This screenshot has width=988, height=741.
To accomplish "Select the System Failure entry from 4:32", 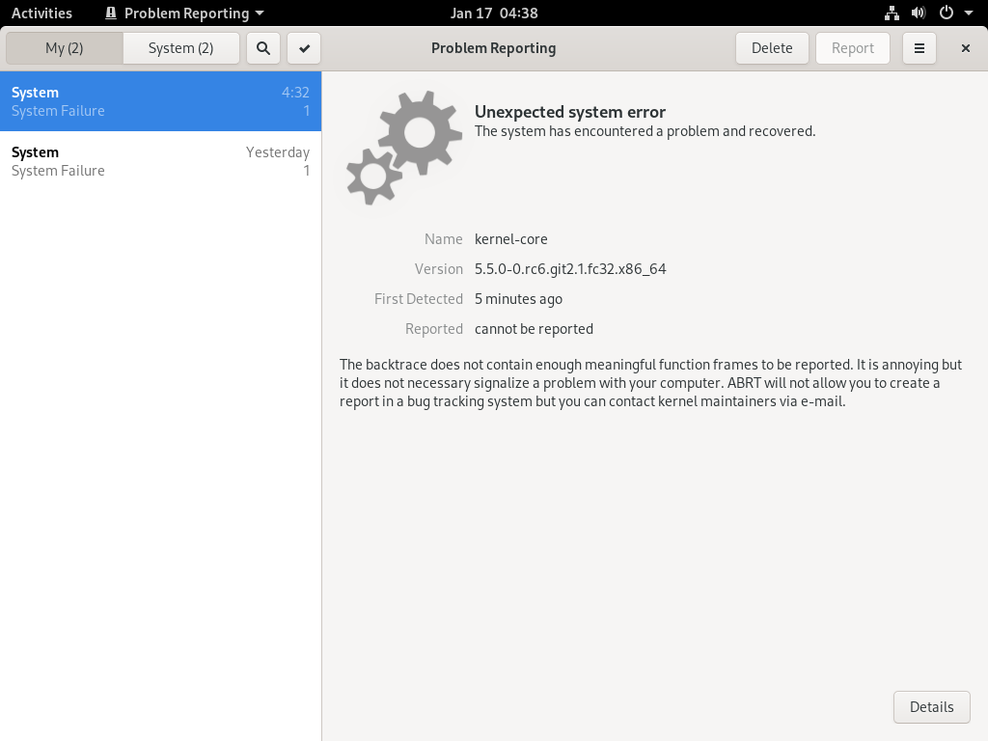I will 161,101.
